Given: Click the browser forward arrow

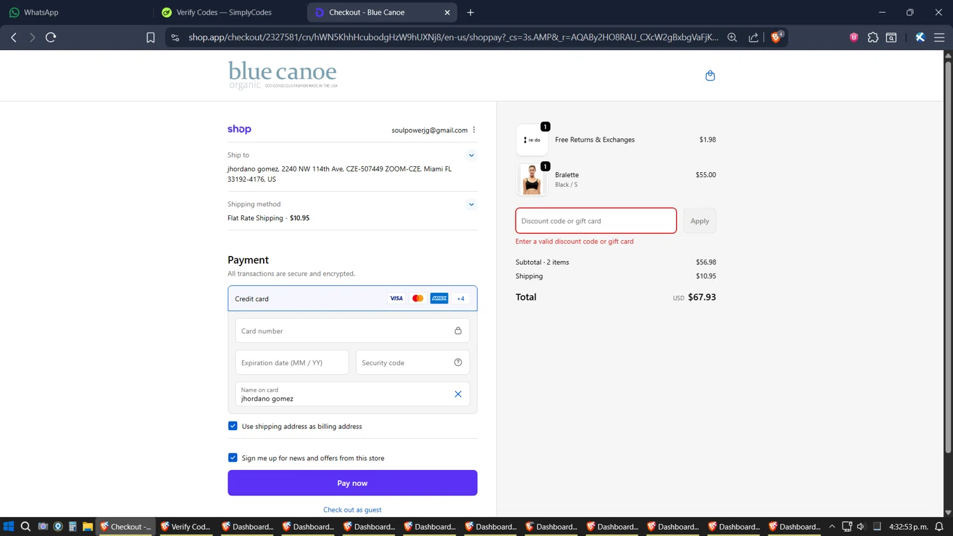Looking at the screenshot, I should point(32,37).
